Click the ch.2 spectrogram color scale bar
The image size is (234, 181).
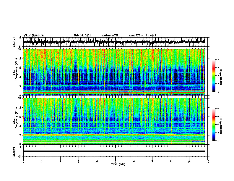214,125
